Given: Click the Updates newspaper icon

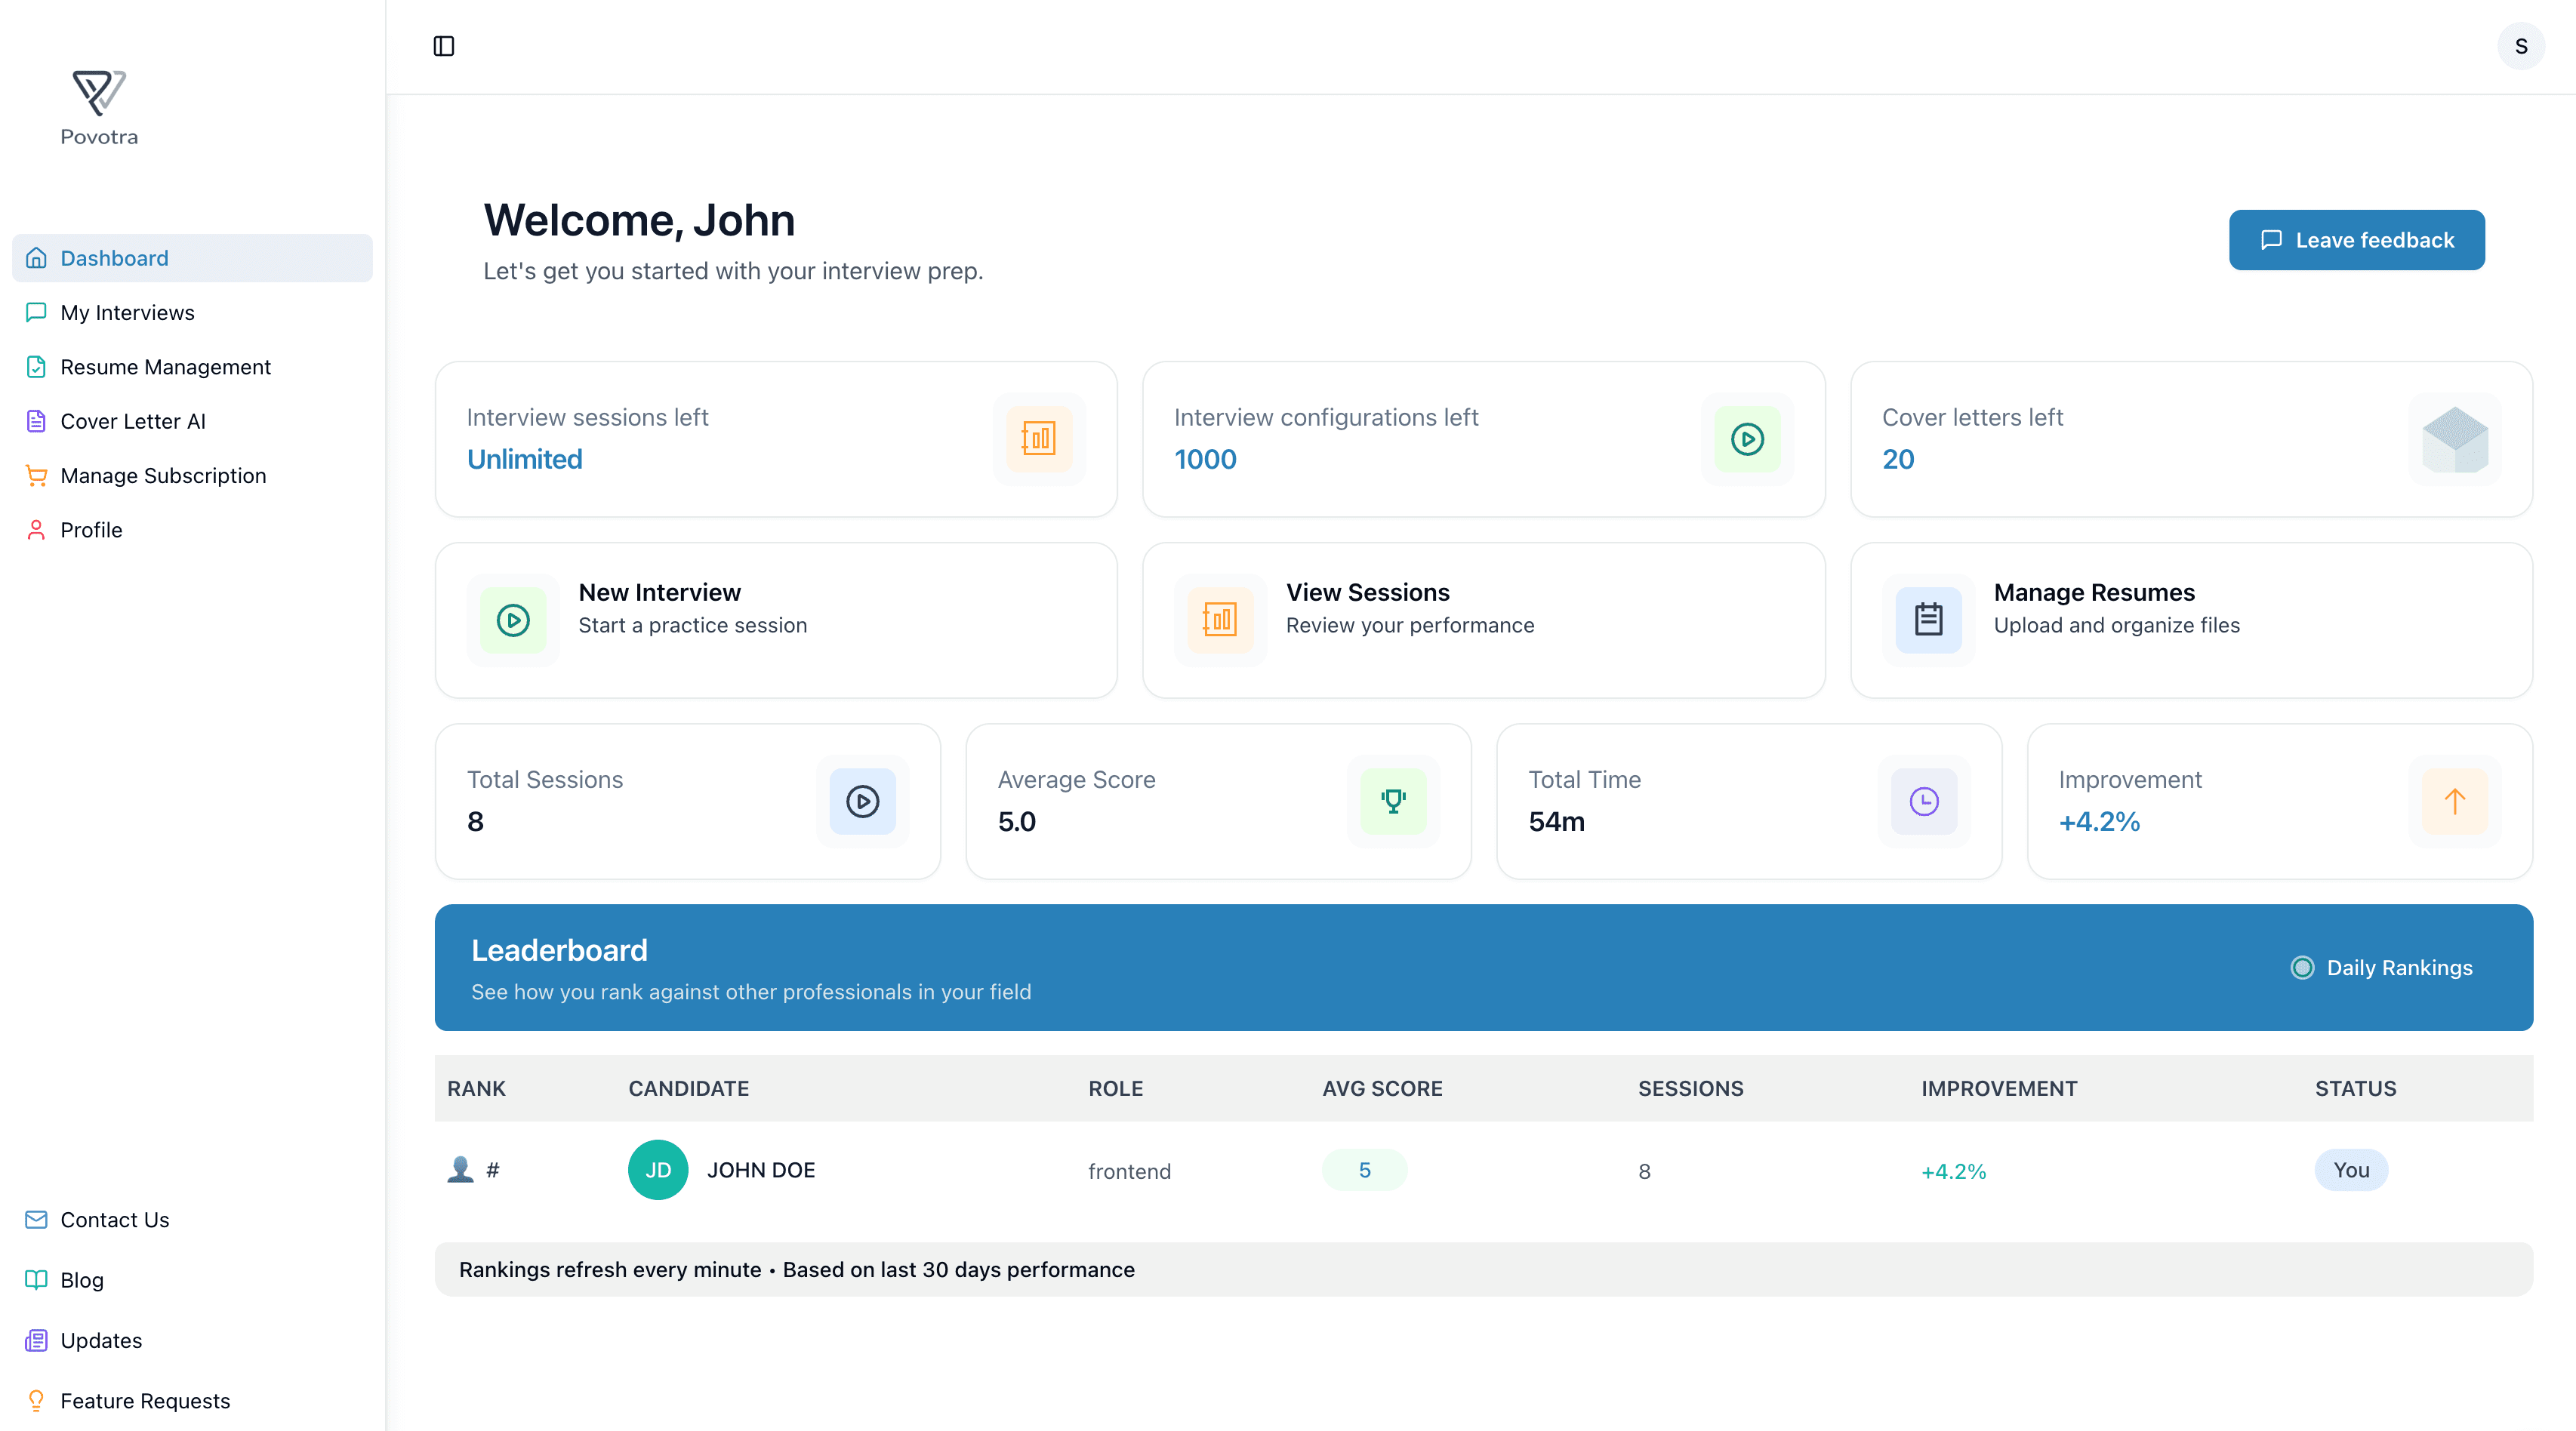Looking at the screenshot, I should (x=36, y=1340).
